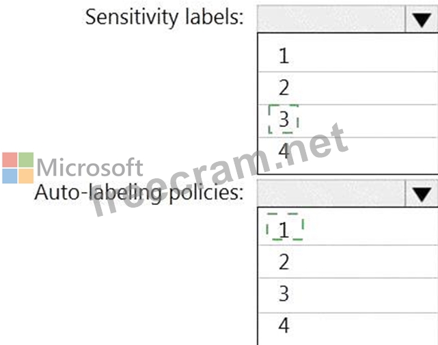Open the Auto-labeling policies dropdown arrow

click(420, 195)
